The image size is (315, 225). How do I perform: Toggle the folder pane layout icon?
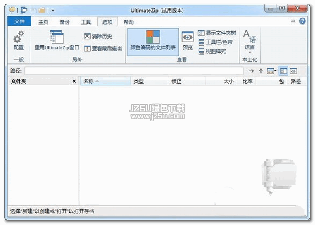[x=283, y=71]
